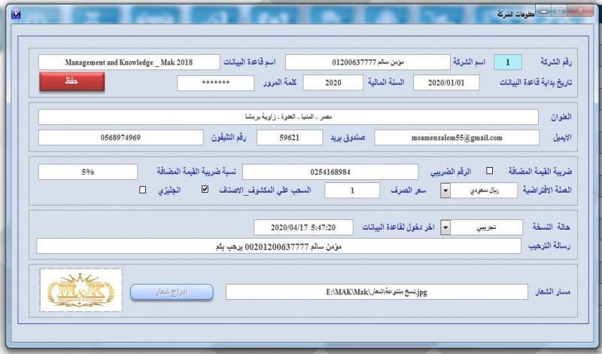
Task: Click the كلمة المرور password field
Action: pos(215,83)
